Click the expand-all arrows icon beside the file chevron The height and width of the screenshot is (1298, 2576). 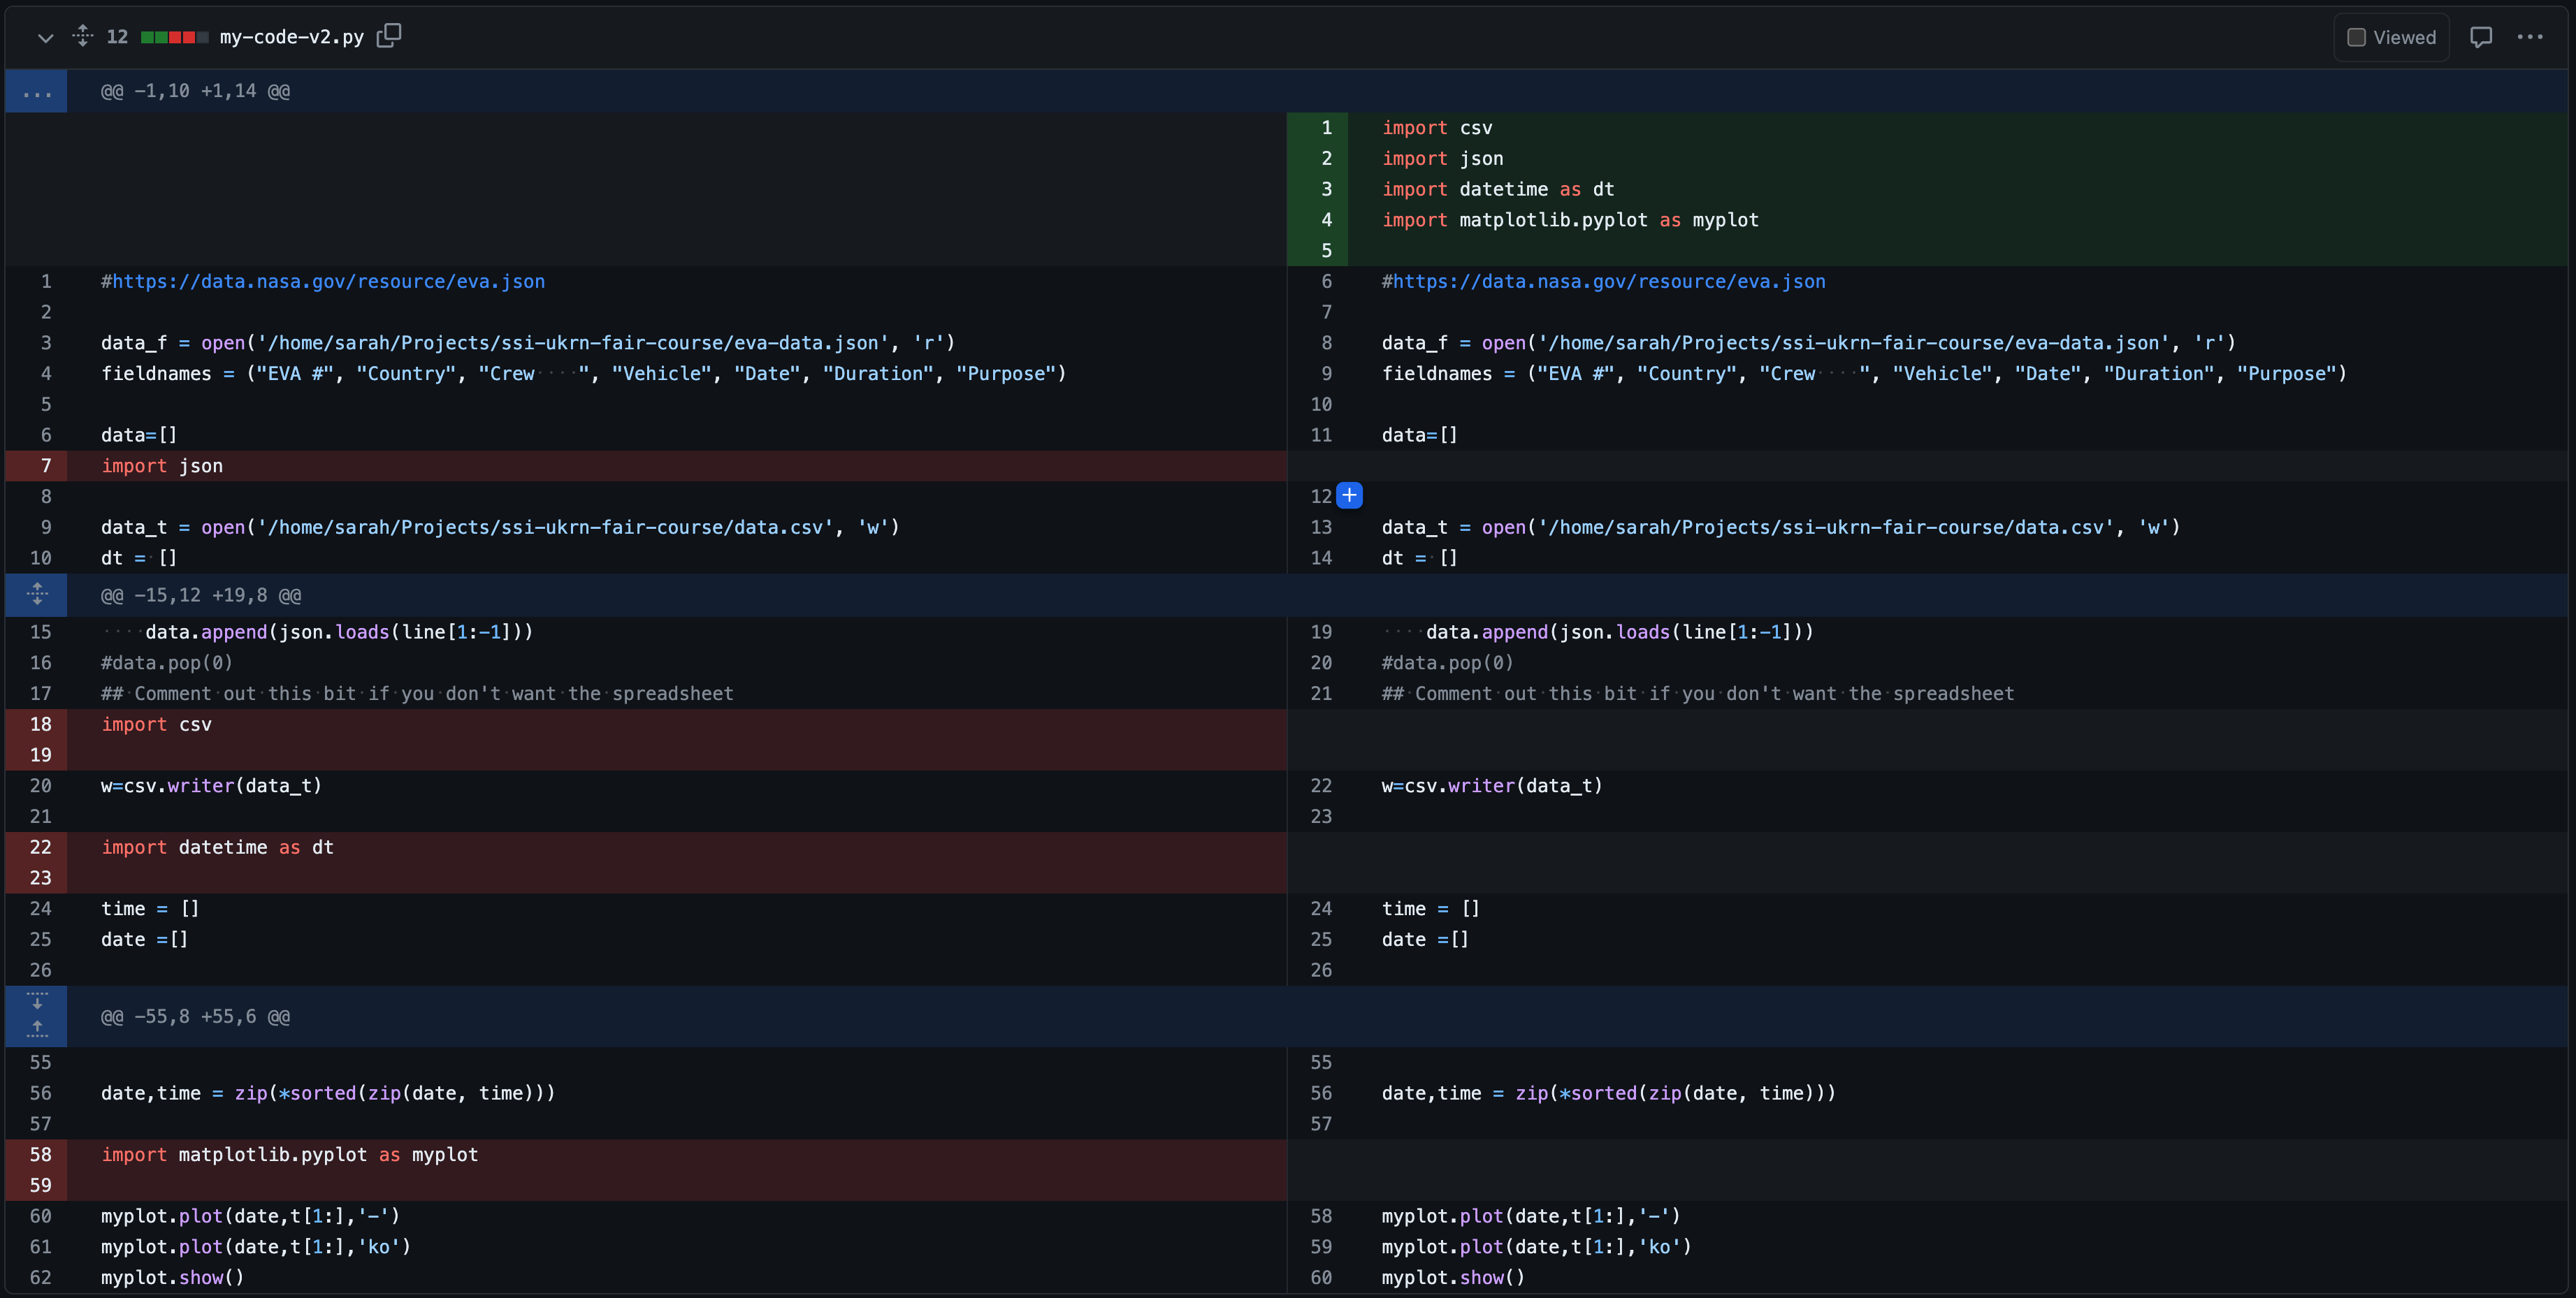coord(83,36)
